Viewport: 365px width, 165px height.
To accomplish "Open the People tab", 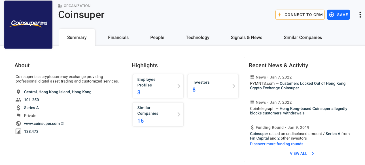I will [157, 37].
